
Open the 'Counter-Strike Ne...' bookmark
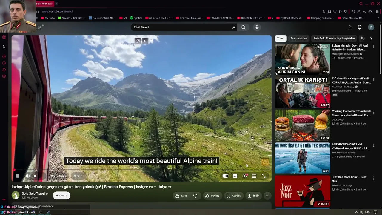pos(102,18)
